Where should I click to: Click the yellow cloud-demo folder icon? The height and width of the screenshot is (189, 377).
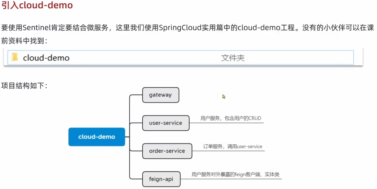[15, 58]
